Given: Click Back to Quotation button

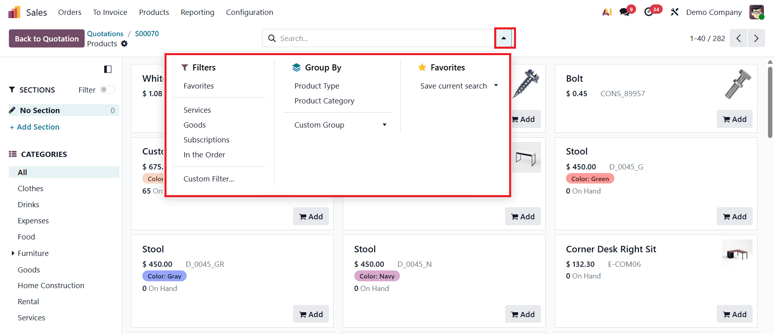Looking at the screenshot, I should 46,38.
